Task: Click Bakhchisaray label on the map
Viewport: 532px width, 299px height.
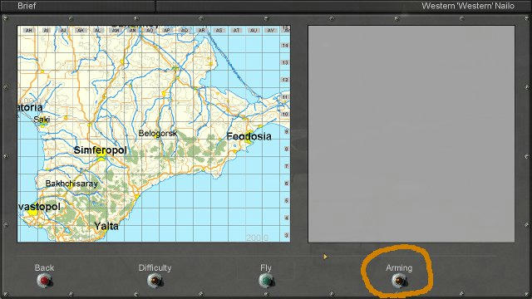Action: click(x=71, y=184)
